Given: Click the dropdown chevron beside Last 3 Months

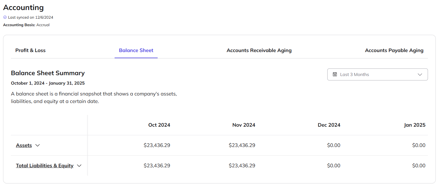Looking at the screenshot, I should click(x=420, y=75).
